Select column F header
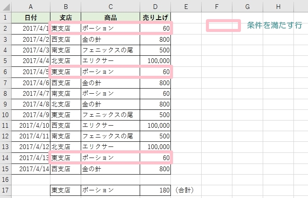308x198 pixels. [217, 7]
